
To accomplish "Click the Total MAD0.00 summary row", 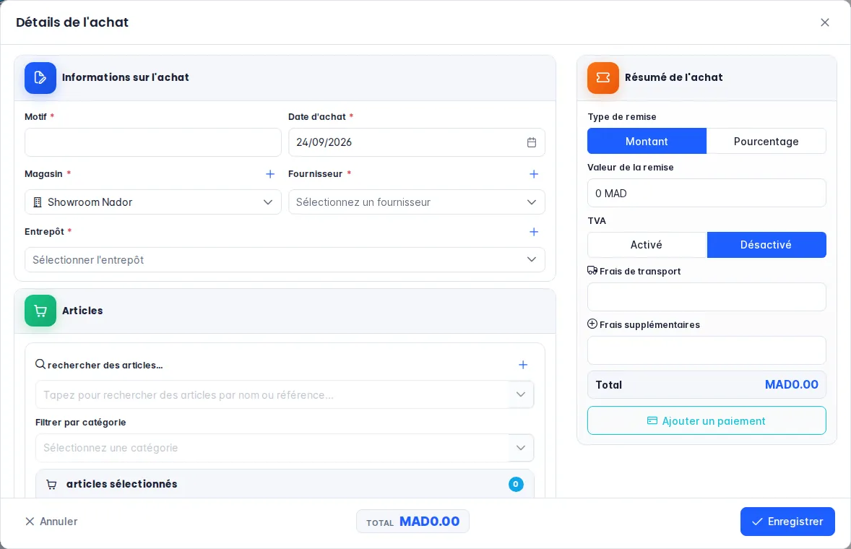I will (x=707, y=384).
